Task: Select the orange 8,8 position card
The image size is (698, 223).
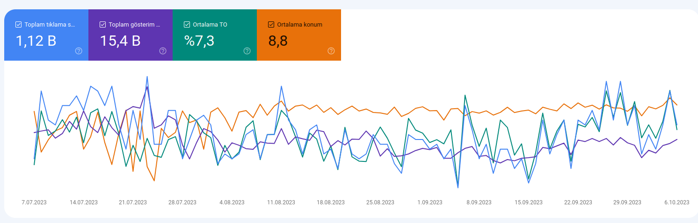Action: pos(299,35)
